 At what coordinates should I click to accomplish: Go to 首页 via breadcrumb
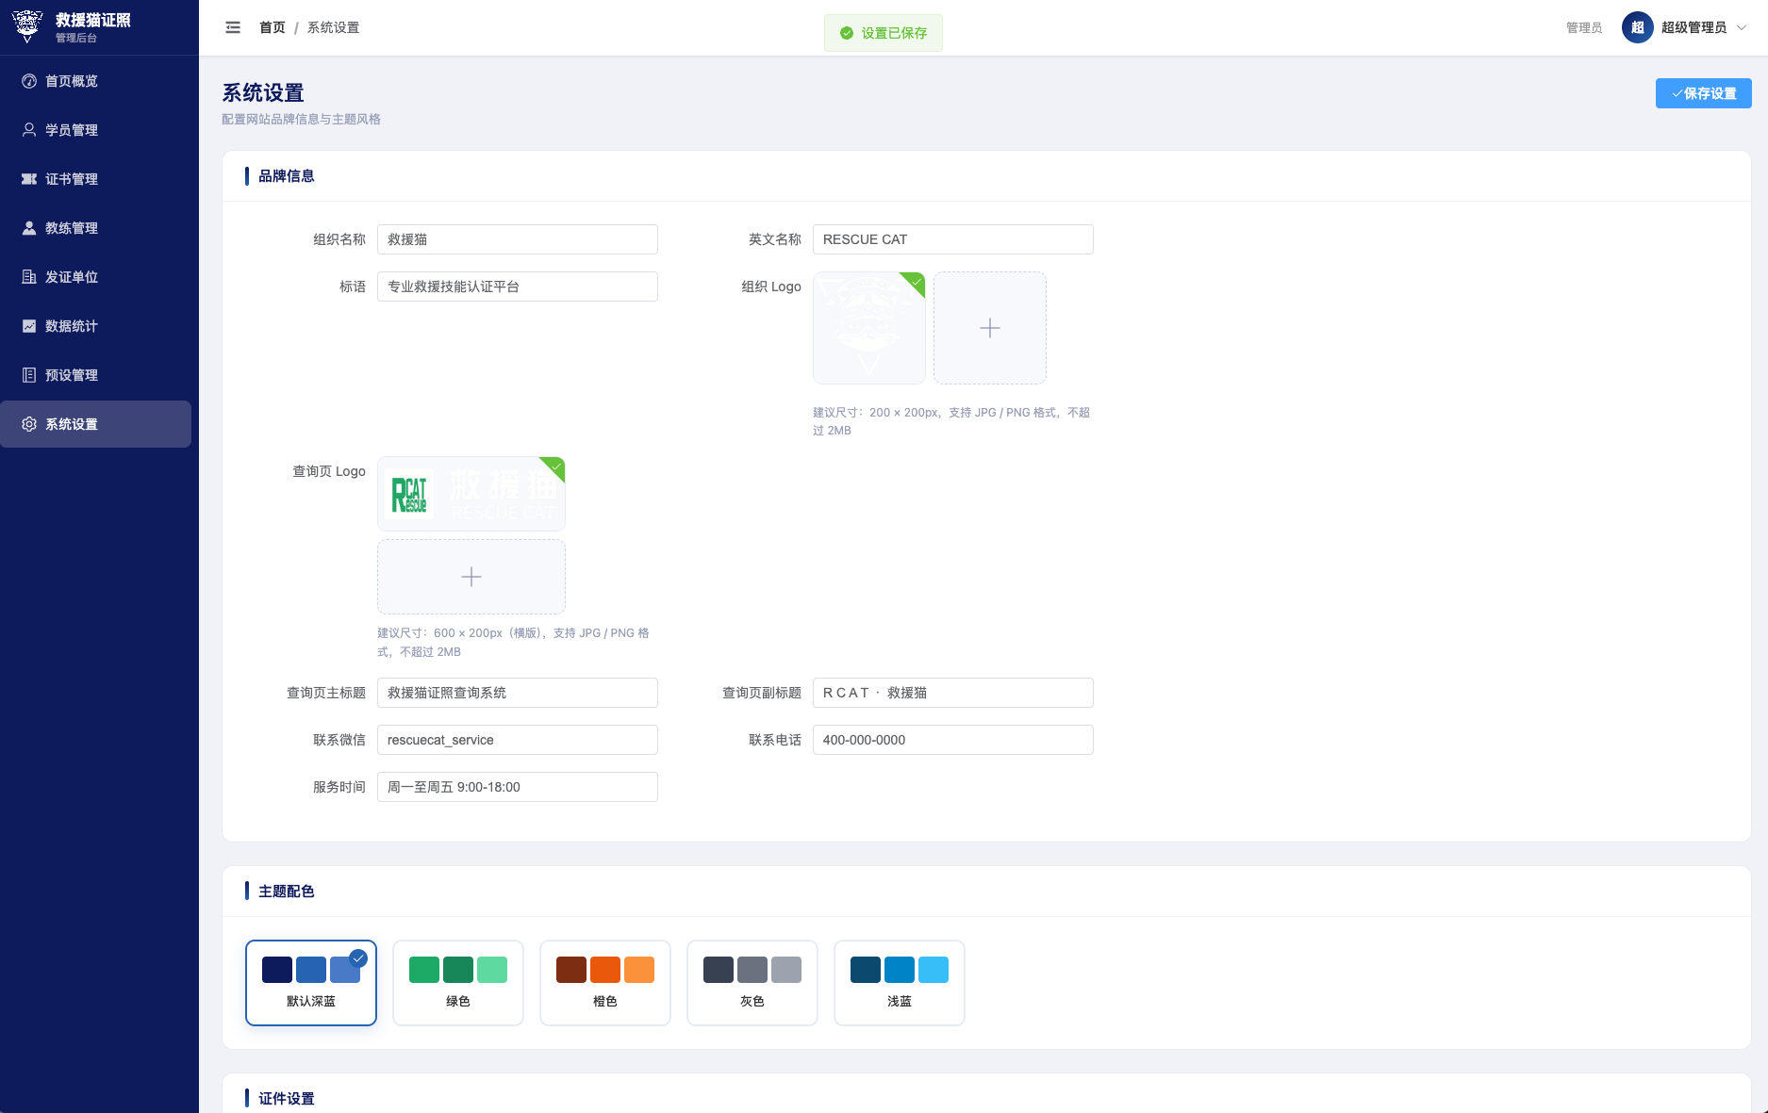[x=272, y=27]
